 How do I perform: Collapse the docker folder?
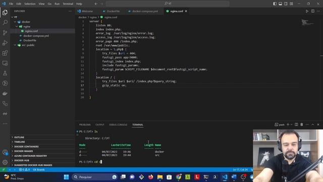[x=15, y=22]
